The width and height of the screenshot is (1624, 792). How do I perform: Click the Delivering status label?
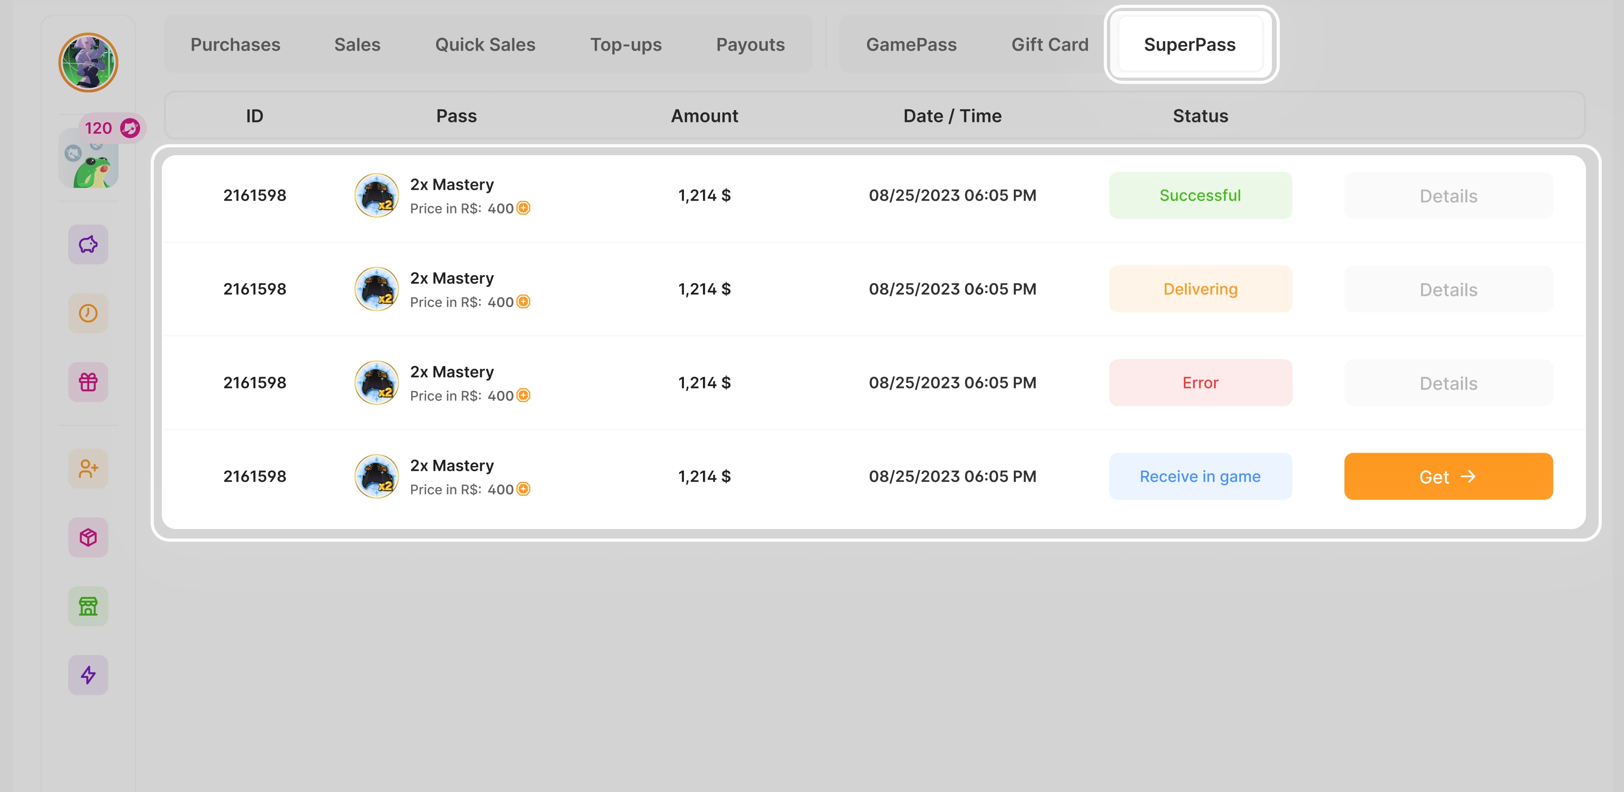1200,289
